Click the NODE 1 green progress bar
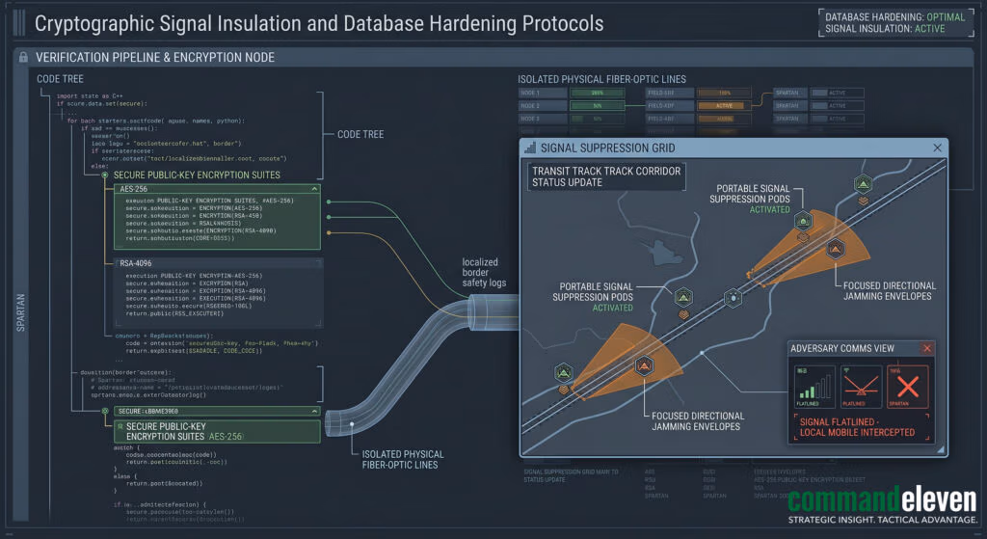987x539 pixels. click(x=598, y=93)
